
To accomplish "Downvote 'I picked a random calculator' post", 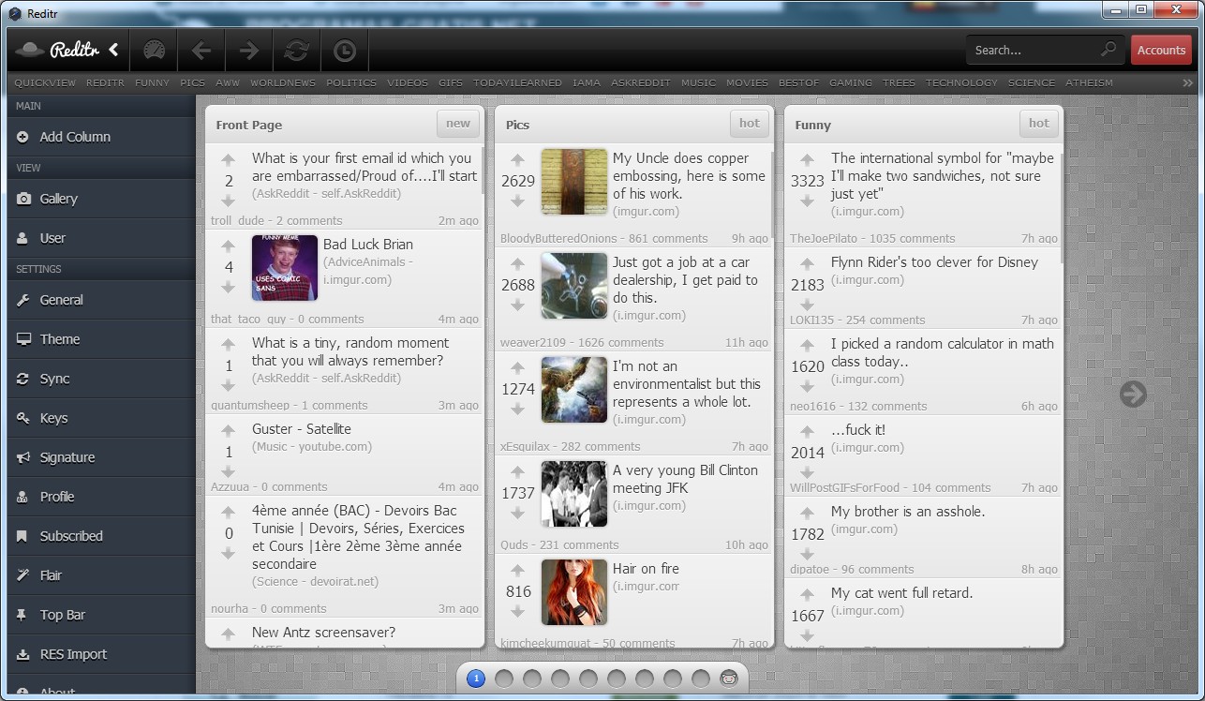I will [x=807, y=387].
